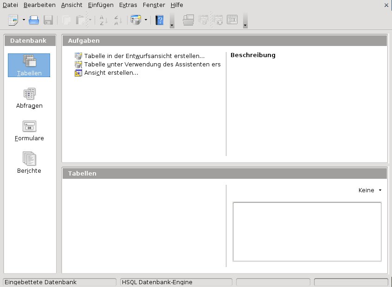Click the first toolbar overflow arrow
392x287 pixels.
coord(172,25)
